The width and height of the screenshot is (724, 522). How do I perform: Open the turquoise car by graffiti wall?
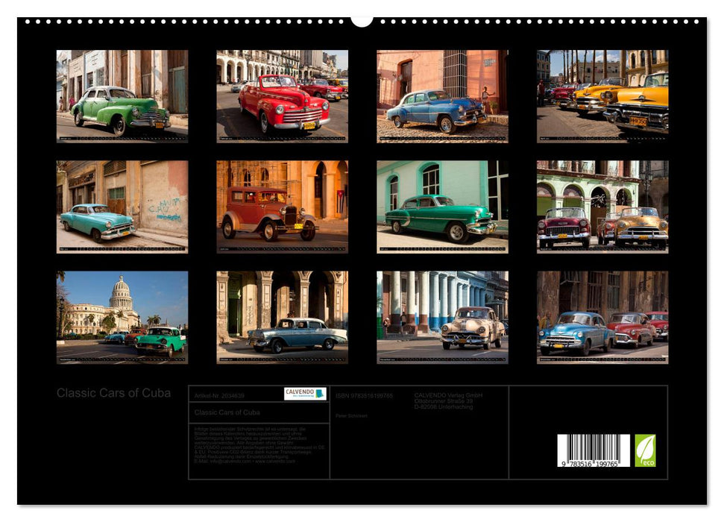[122, 207]
